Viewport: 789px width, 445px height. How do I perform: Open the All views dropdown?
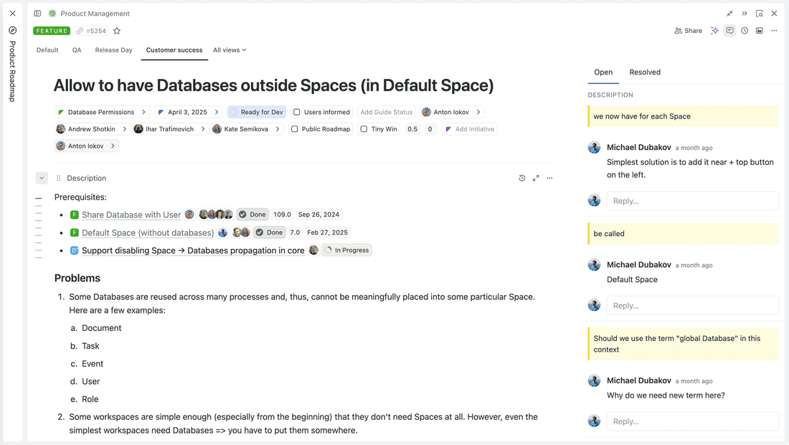tap(230, 50)
